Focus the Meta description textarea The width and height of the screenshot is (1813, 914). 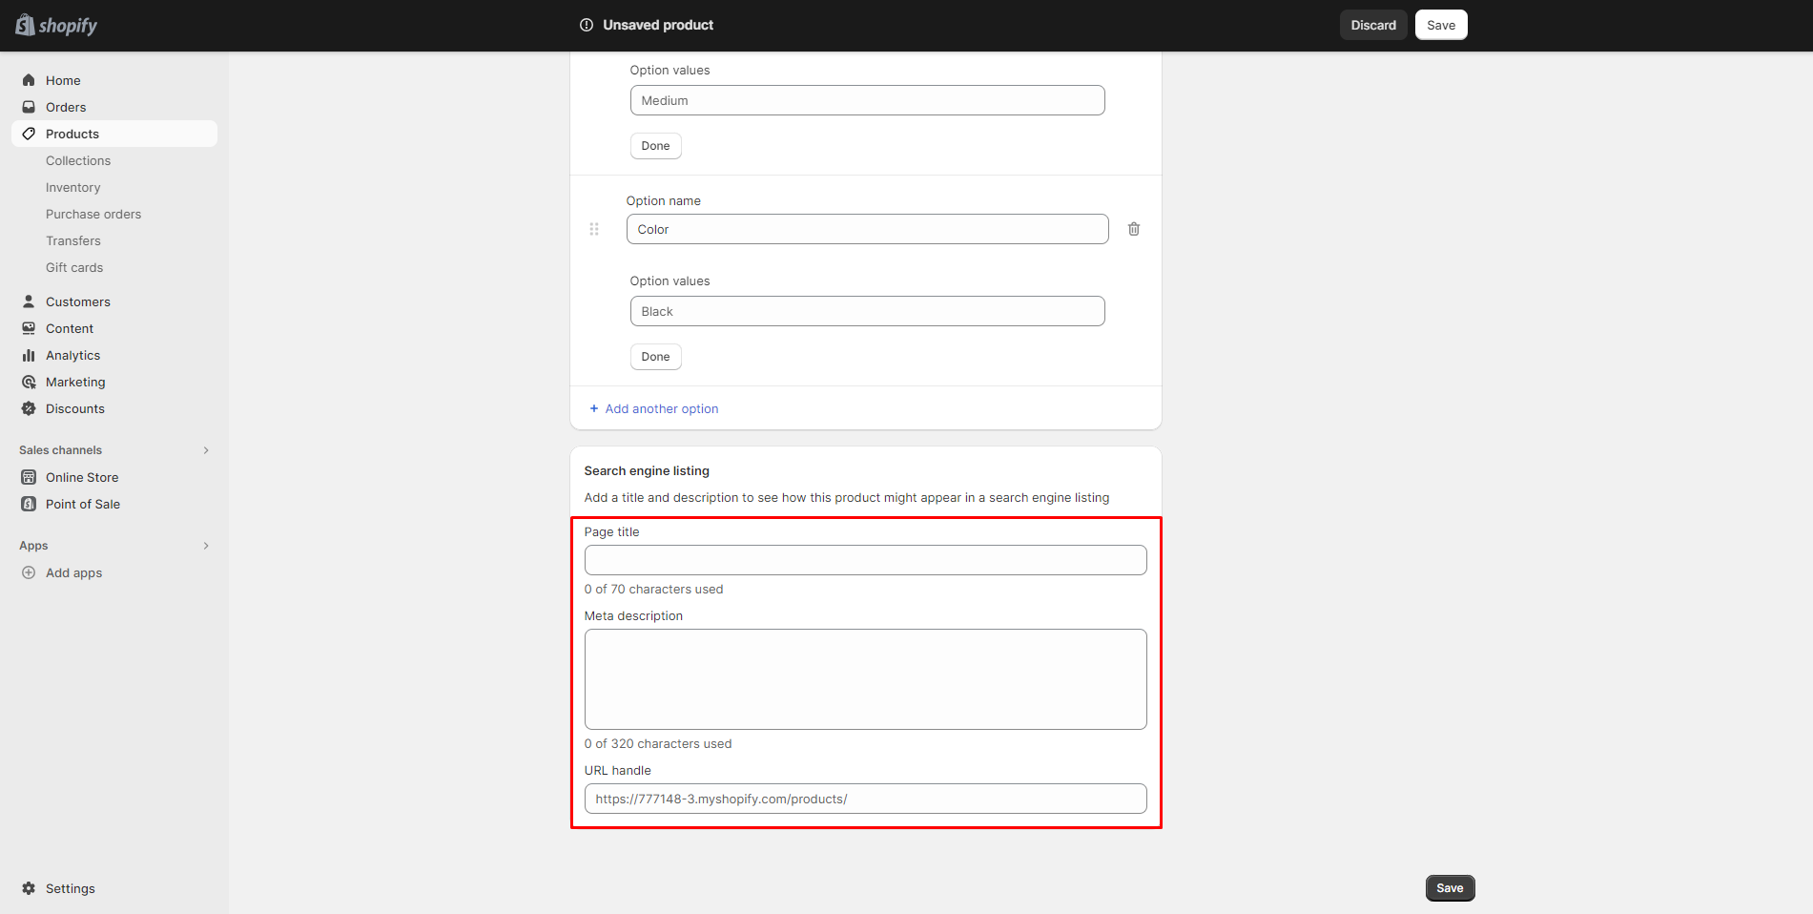(865, 679)
